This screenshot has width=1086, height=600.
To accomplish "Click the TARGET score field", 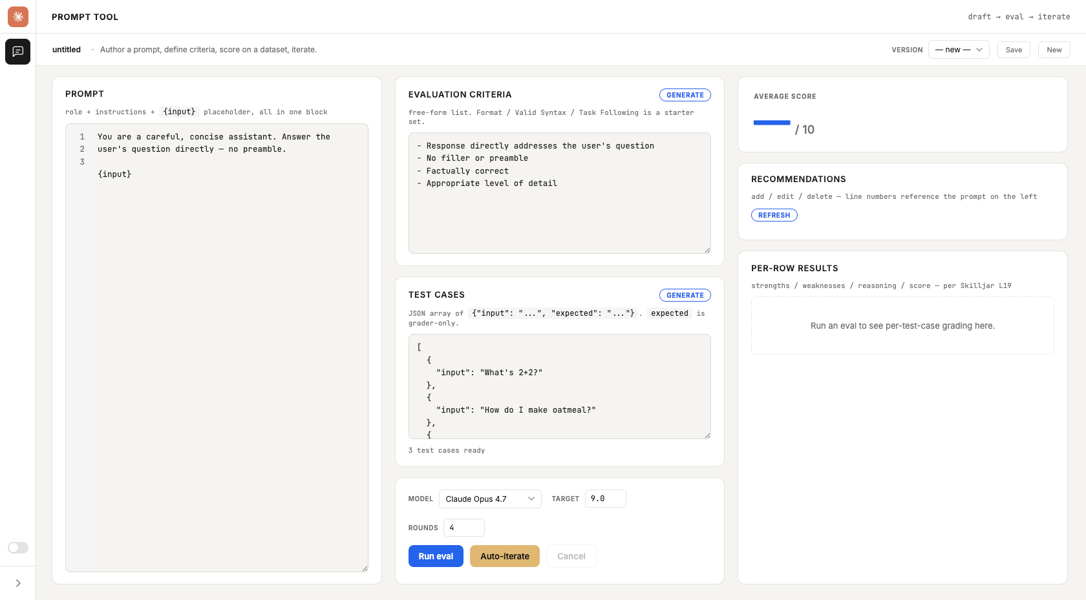I will pyautogui.click(x=605, y=499).
